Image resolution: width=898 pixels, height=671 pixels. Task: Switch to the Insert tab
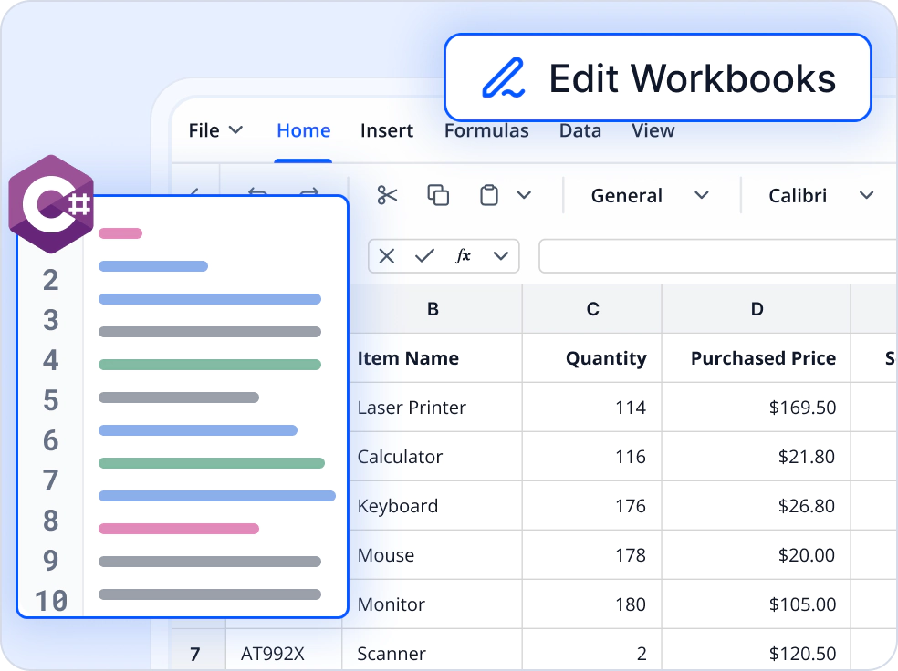[x=387, y=130]
